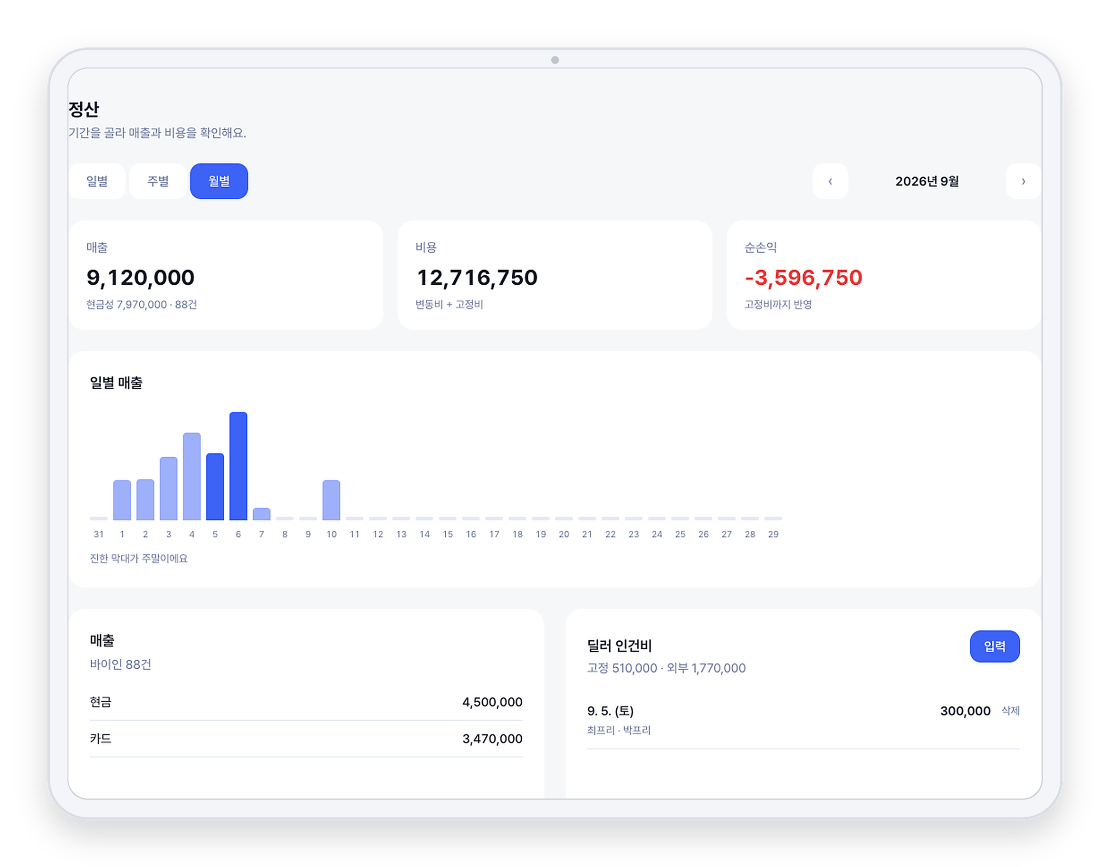Click the 9. 5. (토) labor cost entry
1110x867 pixels.
coord(803,720)
